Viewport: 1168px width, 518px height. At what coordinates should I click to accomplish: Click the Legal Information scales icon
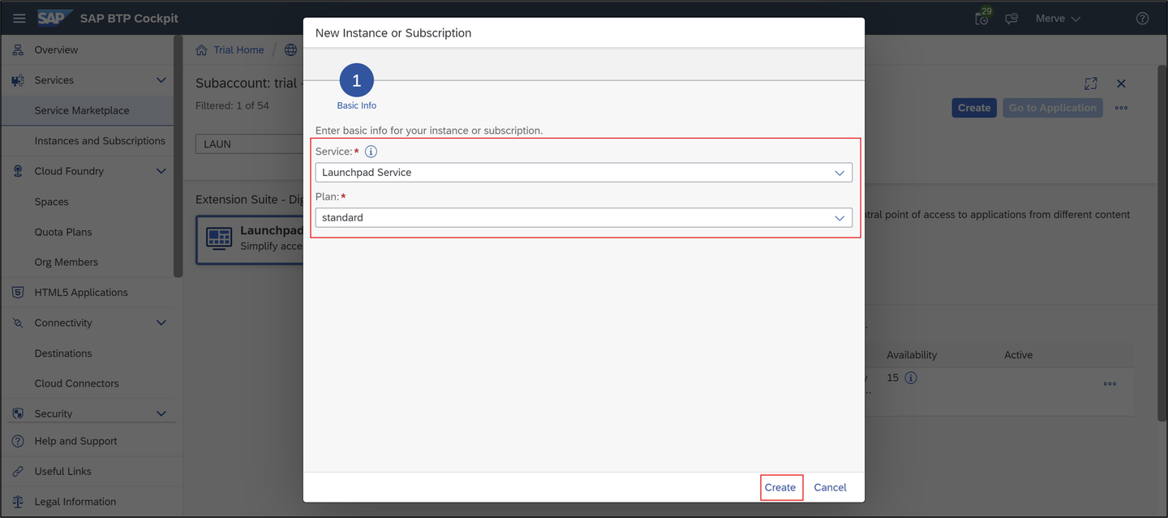[18, 502]
